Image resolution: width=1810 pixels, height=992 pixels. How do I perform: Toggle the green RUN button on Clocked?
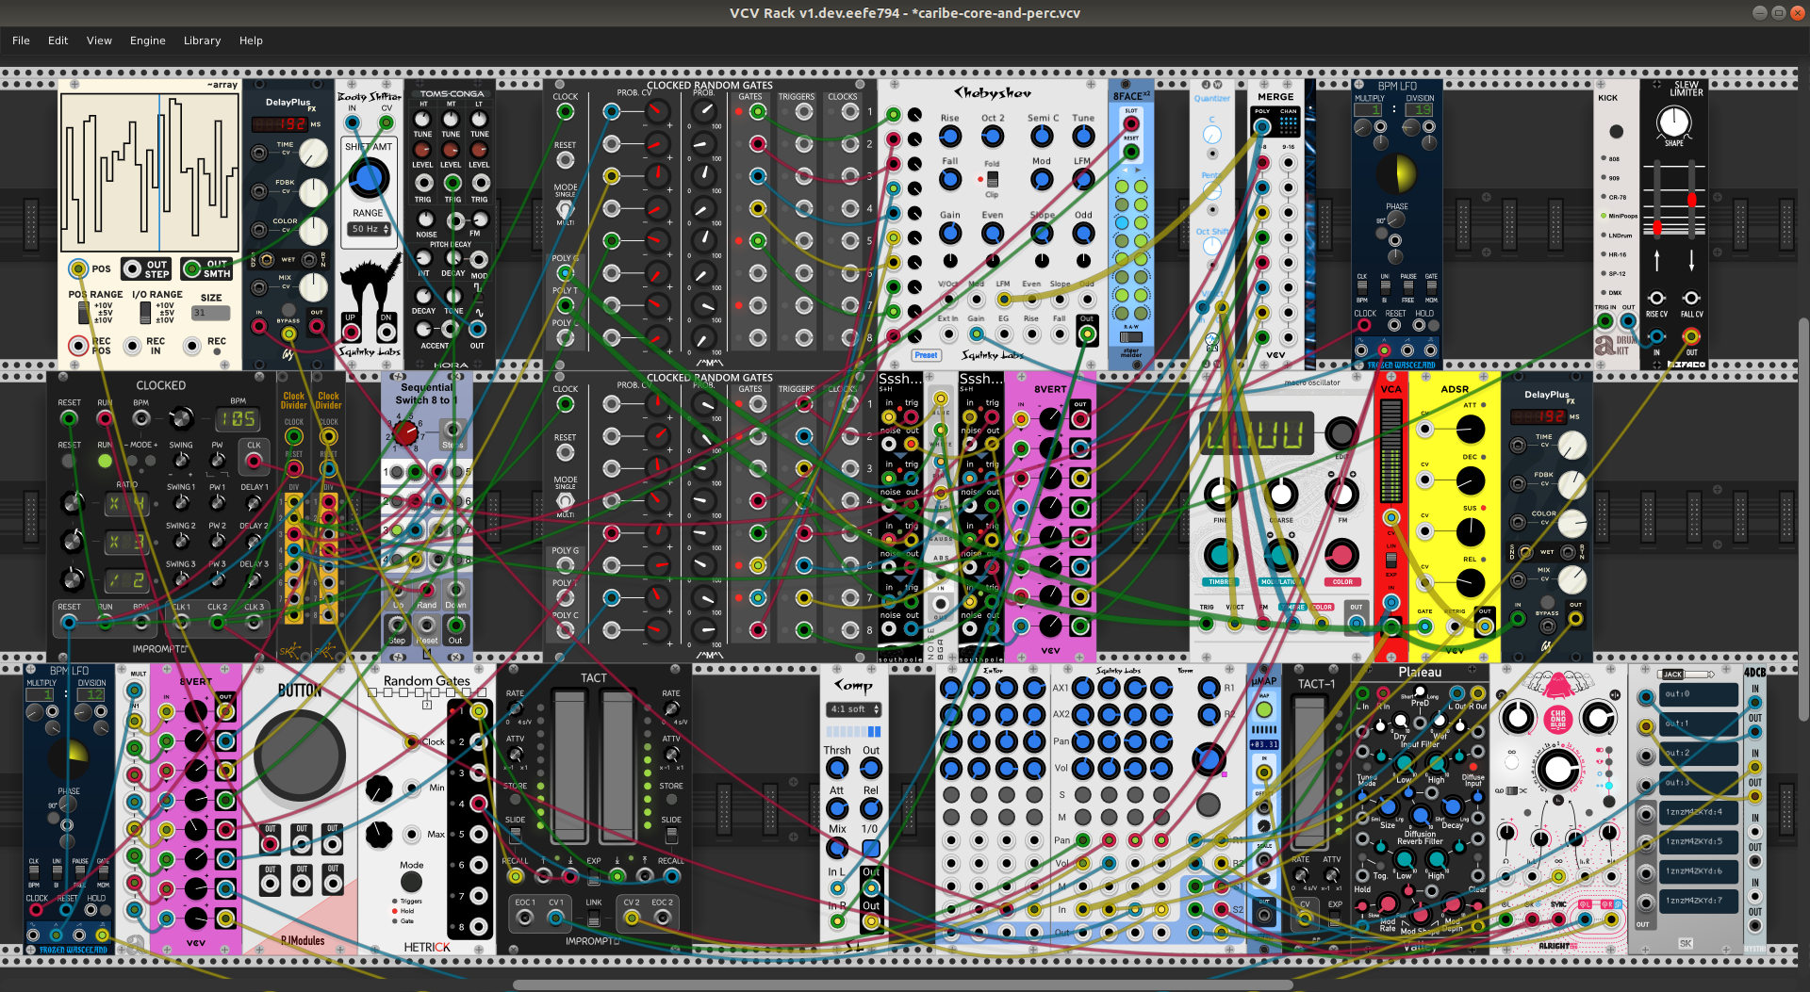point(105,461)
